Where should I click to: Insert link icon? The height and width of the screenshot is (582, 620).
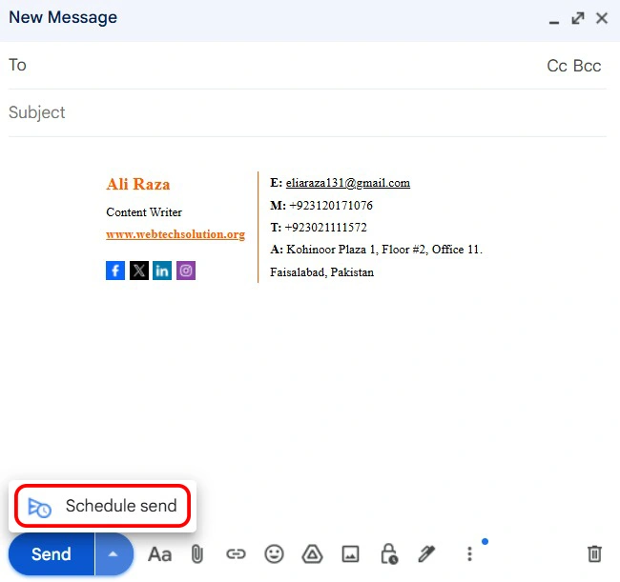point(236,554)
